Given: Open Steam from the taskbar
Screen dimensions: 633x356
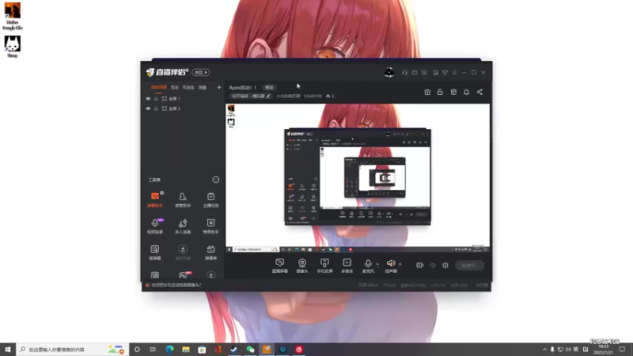Looking at the screenshot, I should point(234,349).
